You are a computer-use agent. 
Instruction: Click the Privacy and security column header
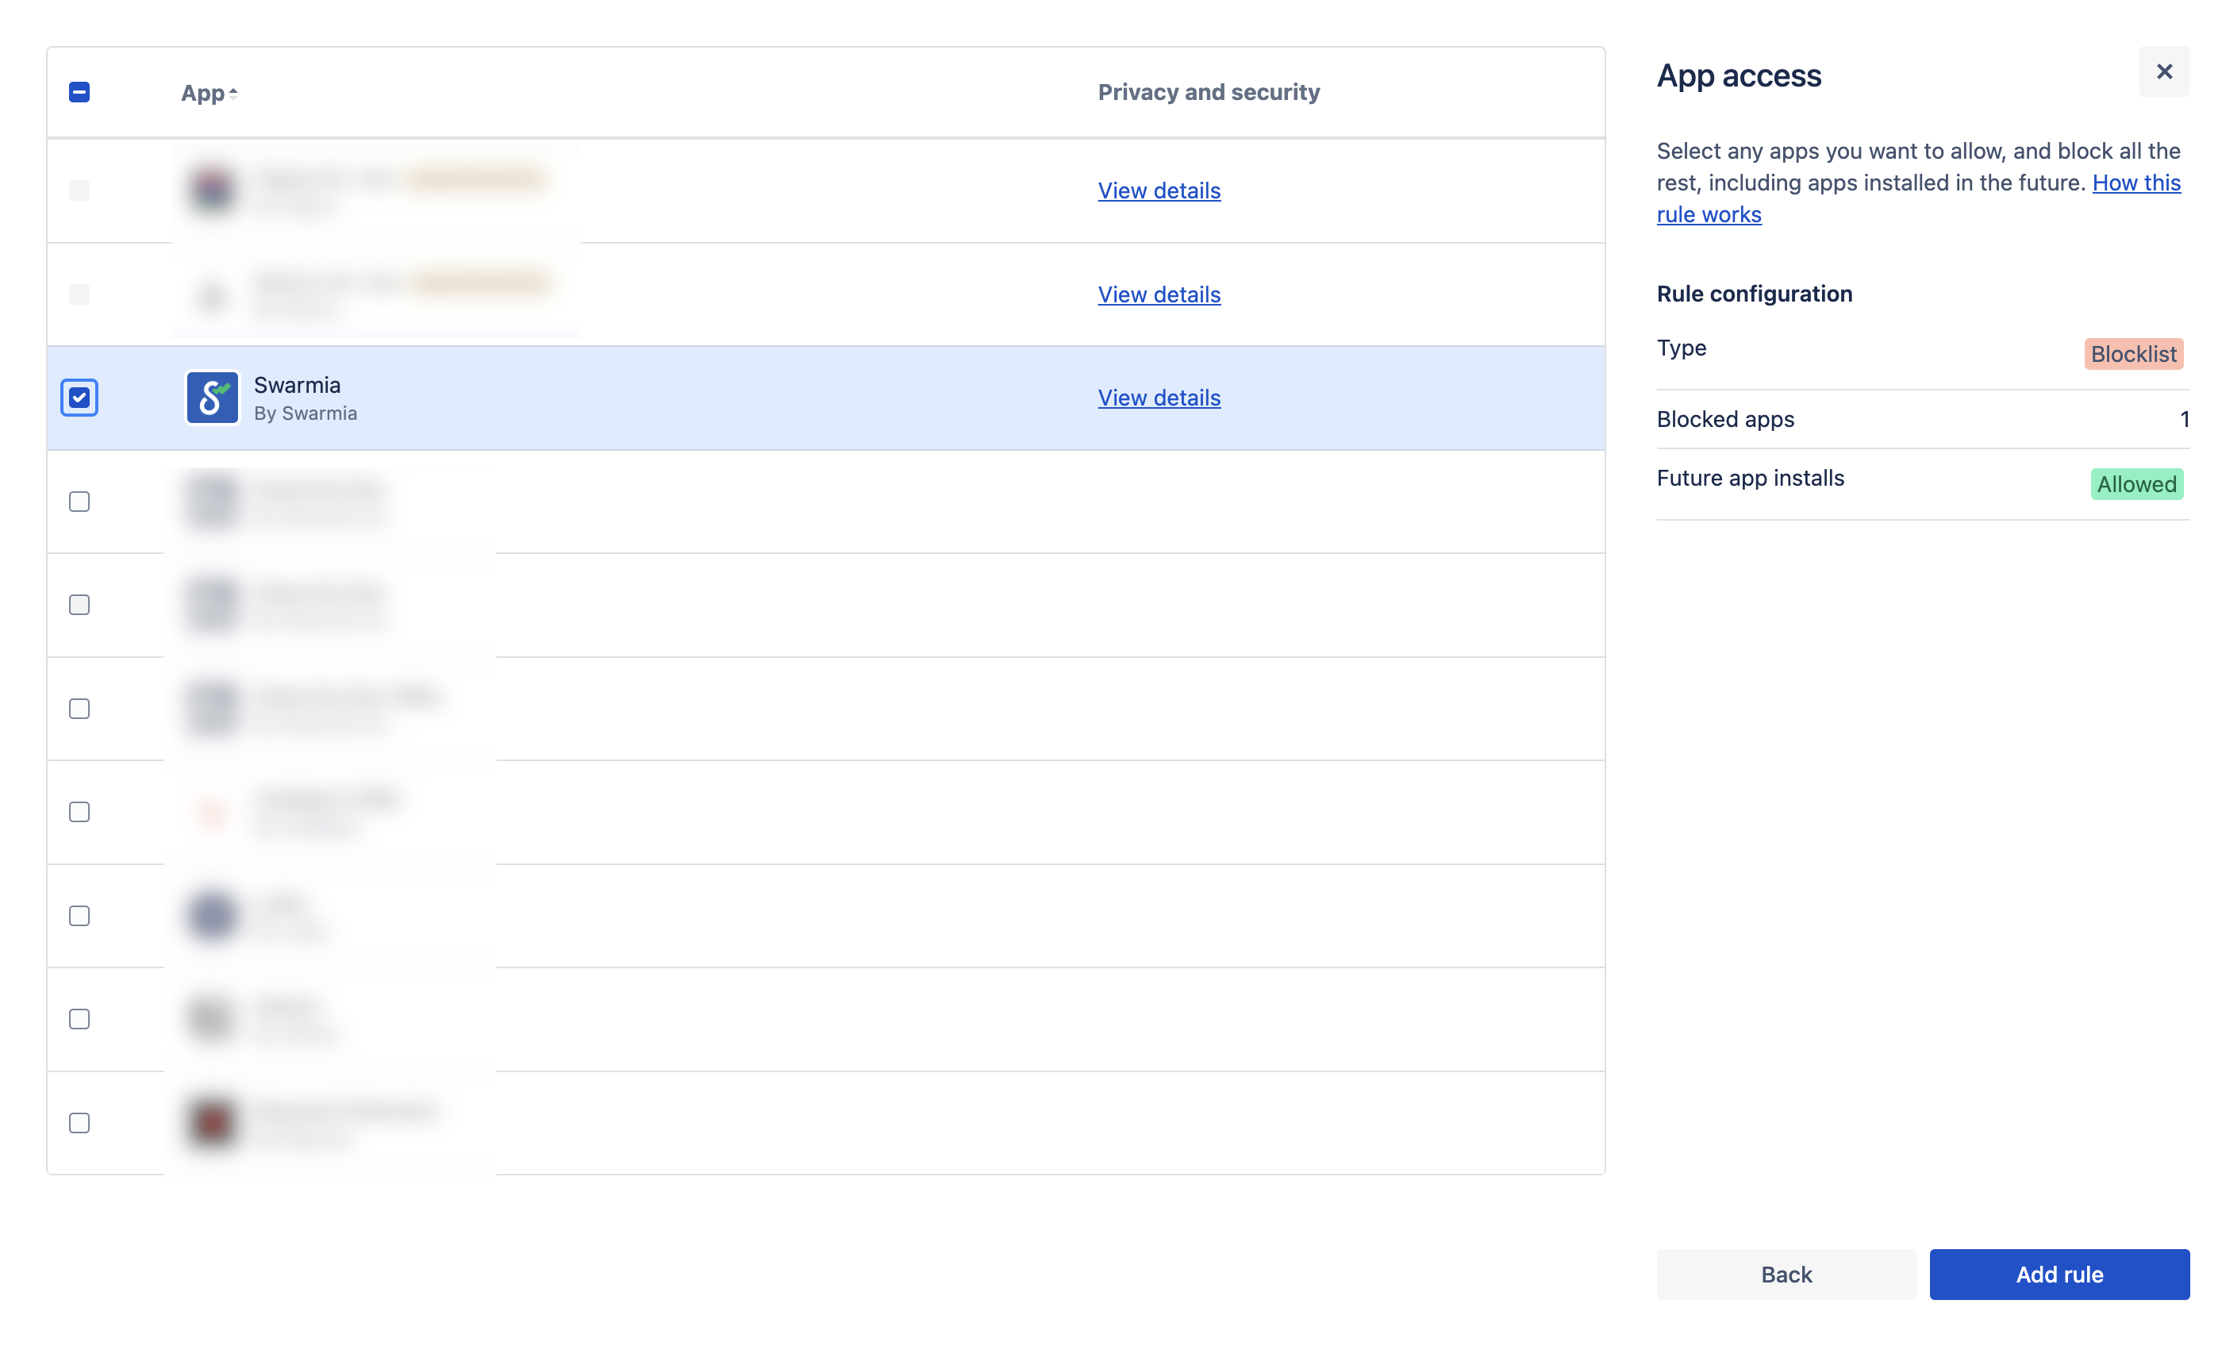pos(1209,92)
